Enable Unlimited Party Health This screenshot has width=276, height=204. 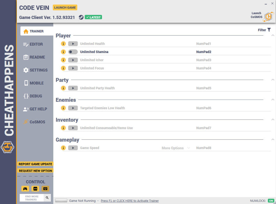(73, 88)
